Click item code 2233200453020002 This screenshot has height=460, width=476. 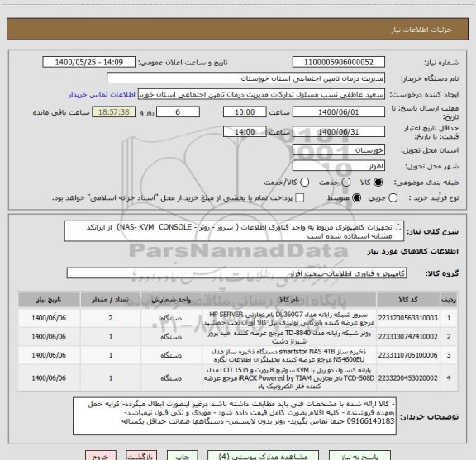point(407,378)
